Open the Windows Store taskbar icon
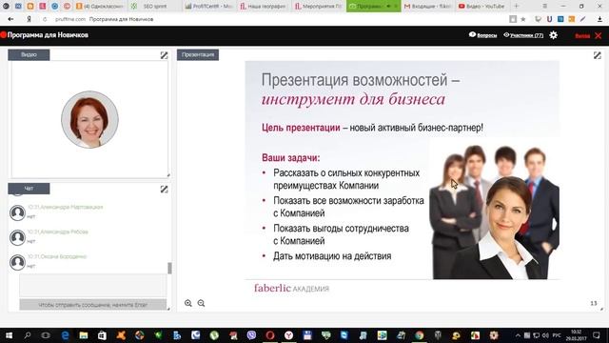Screen dimensions: 609x343 (102, 335)
